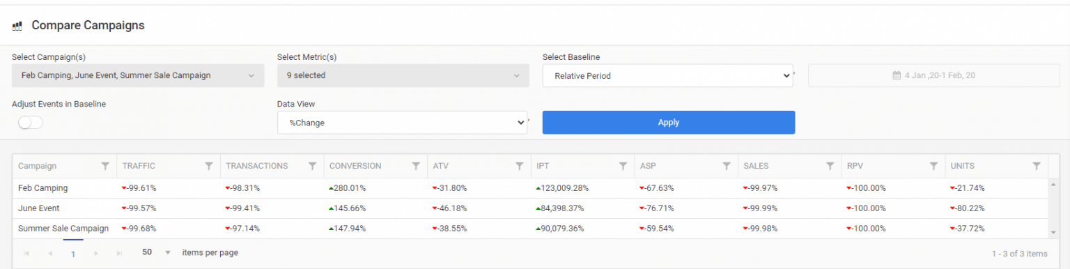Screen dimensions: 1070x269
Task: Open the Select Metric(s) dropdown
Action: pos(403,75)
